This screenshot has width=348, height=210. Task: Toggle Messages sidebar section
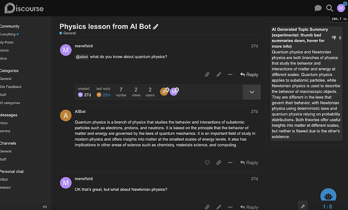(x=9, y=115)
